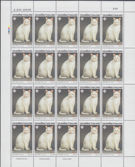Click the diamond emblem on the bottom-right stamp
This screenshot has height=167, width=135.
(105, 127)
